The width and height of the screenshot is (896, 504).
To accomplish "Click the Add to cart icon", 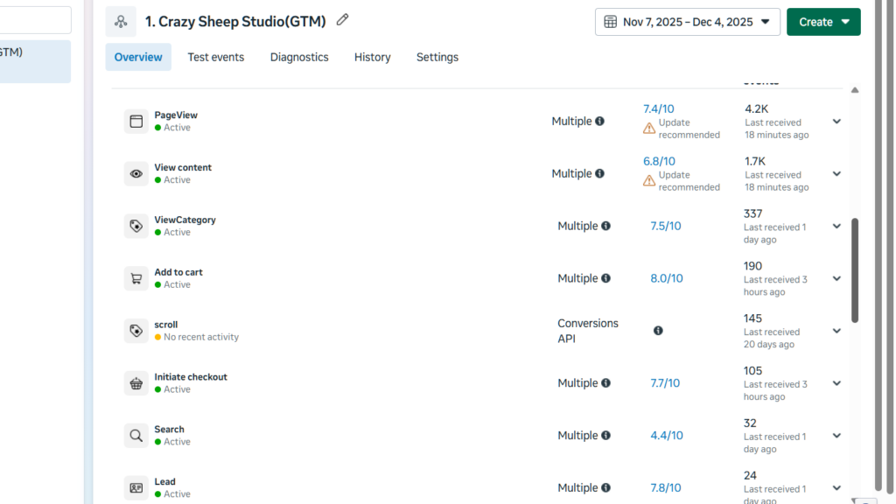I will tap(136, 279).
